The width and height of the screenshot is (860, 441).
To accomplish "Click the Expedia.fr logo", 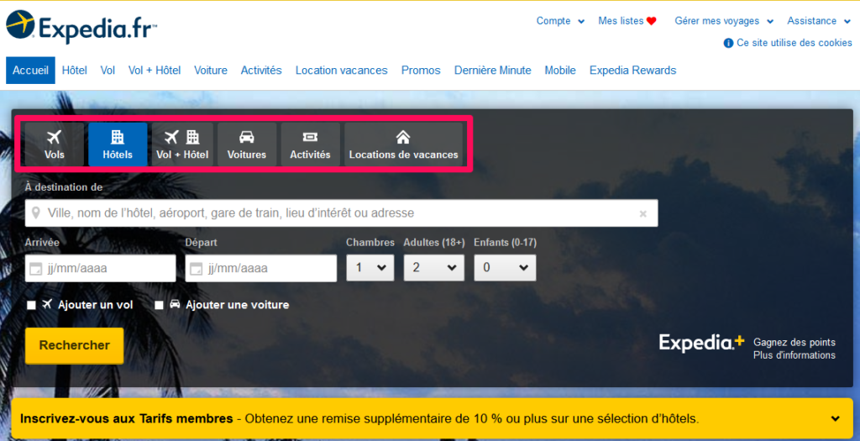I will pyautogui.click(x=81, y=27).
